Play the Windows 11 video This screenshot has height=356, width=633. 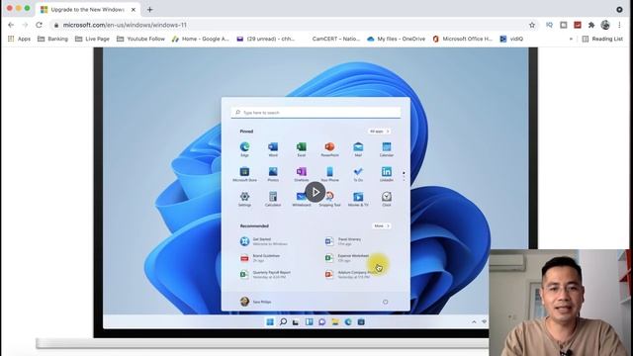[316, 192]
